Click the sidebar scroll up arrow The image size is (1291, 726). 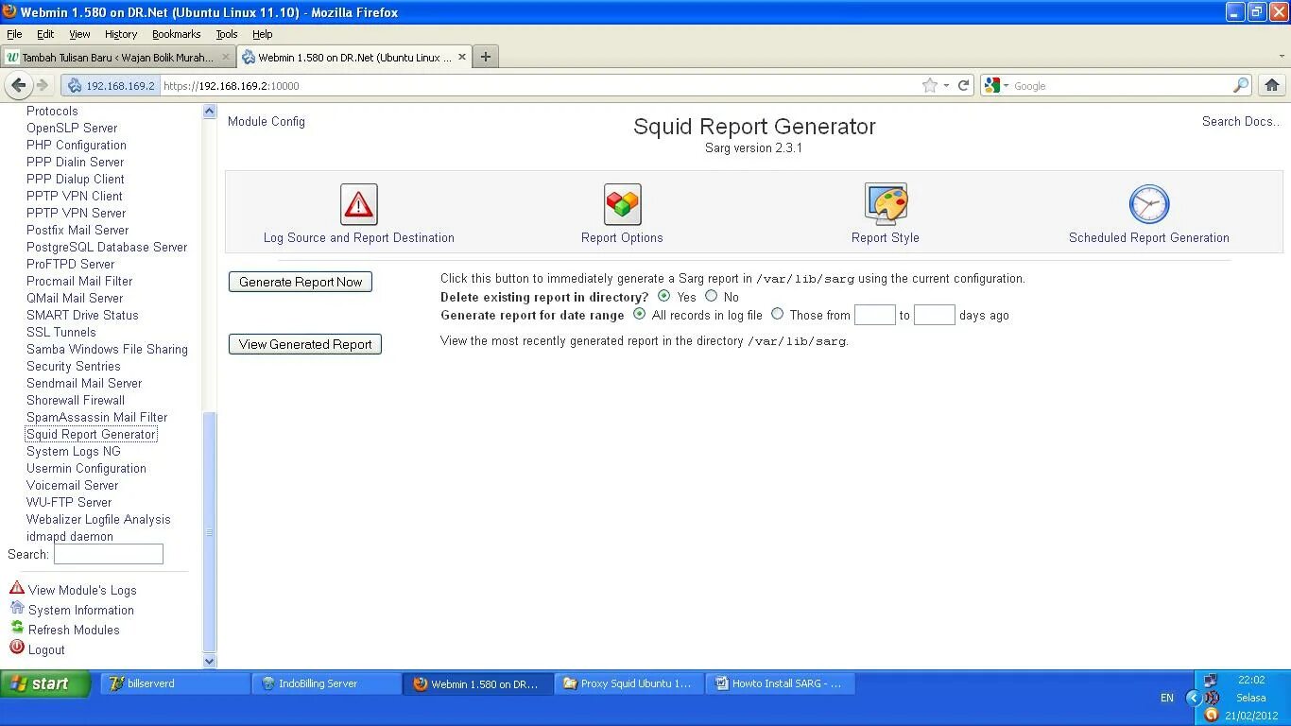(210, 112)
